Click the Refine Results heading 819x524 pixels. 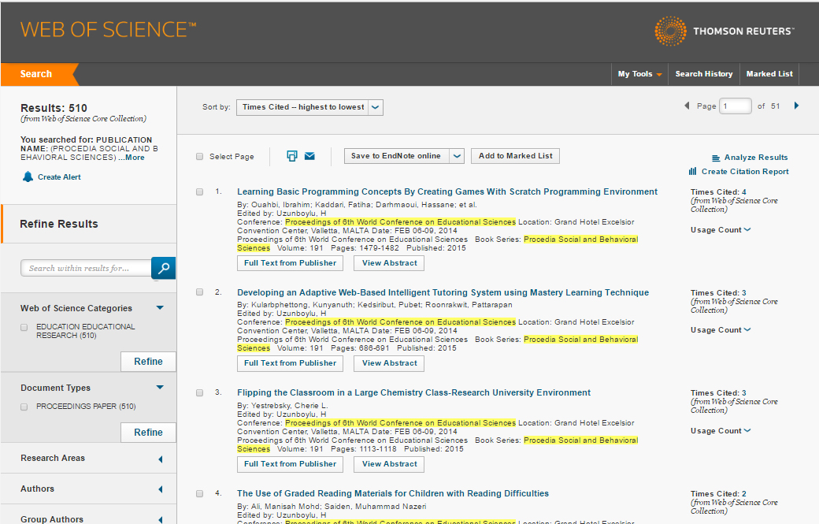pos(59,224)
